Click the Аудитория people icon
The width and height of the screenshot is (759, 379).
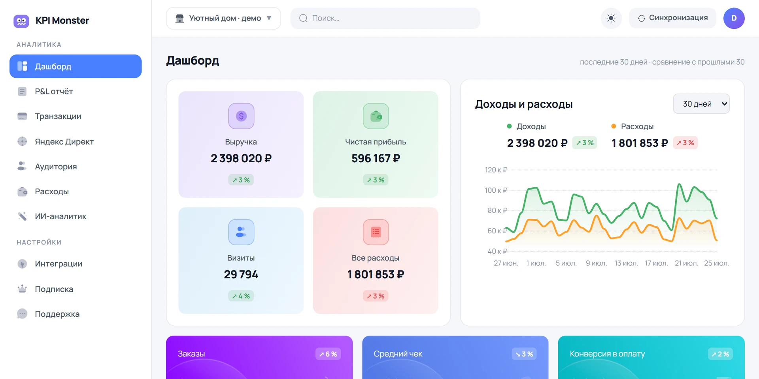pos(22,166)
